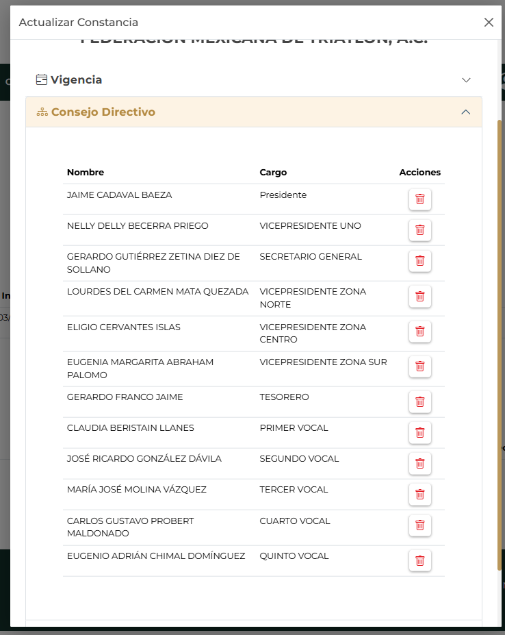Image resolution: width=505 pixels, height=635 pixels.
Task: Click the Vigencia section header
Action: click(254, 79)
